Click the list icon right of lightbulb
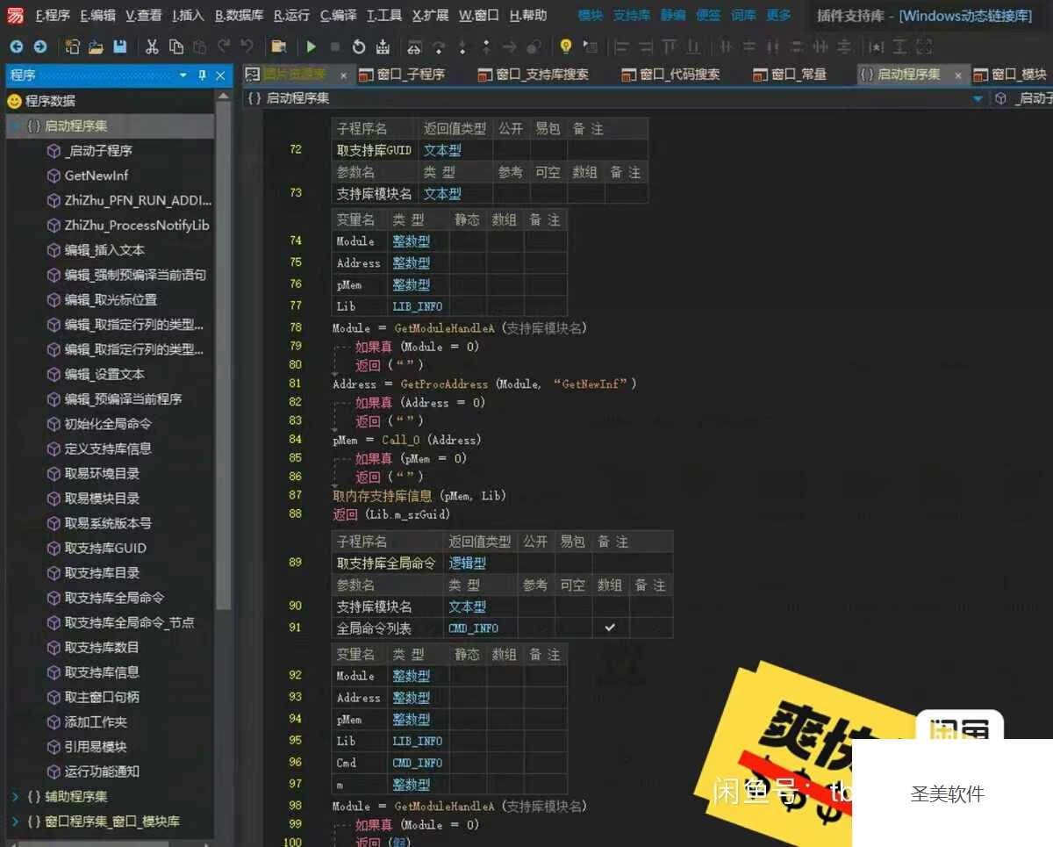Image resolution: width=1053 pixels, height=847 pixels. tap(591, 47)
